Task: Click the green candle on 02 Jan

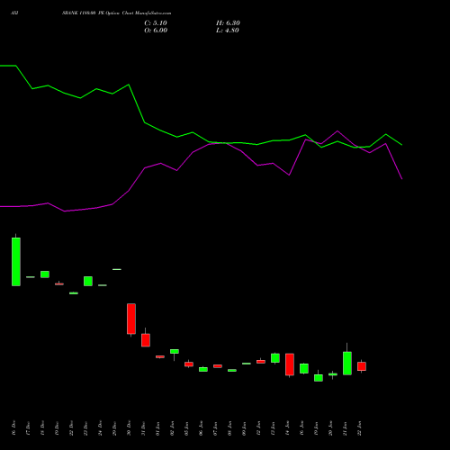Action: pos(175,351)
